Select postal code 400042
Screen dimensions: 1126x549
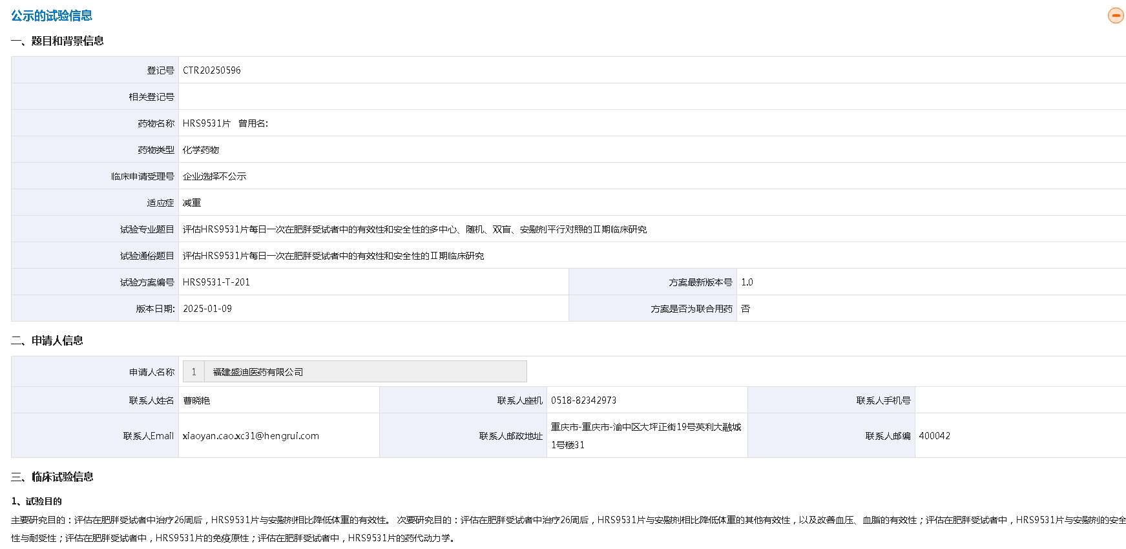click(935, 436)
